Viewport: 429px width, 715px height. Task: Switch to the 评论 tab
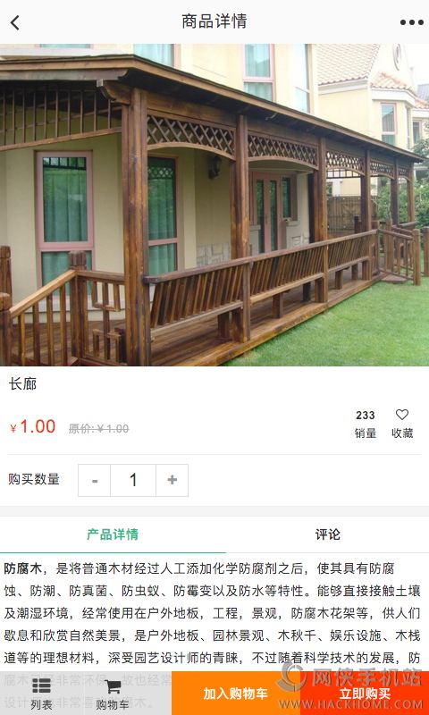pos(327,534)
